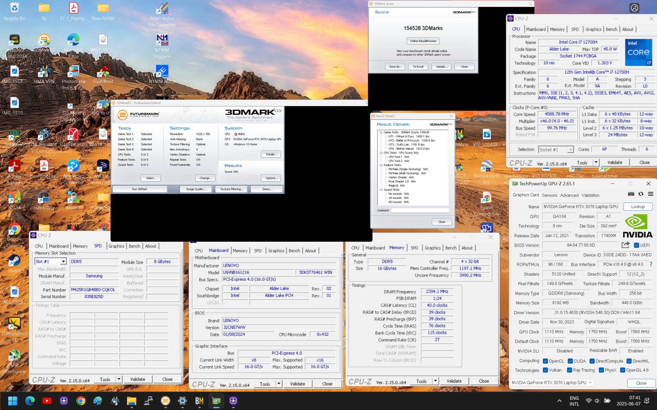Open the Validation tab in GPU-Z
This screenshot has width=657, height=410.
590,195
